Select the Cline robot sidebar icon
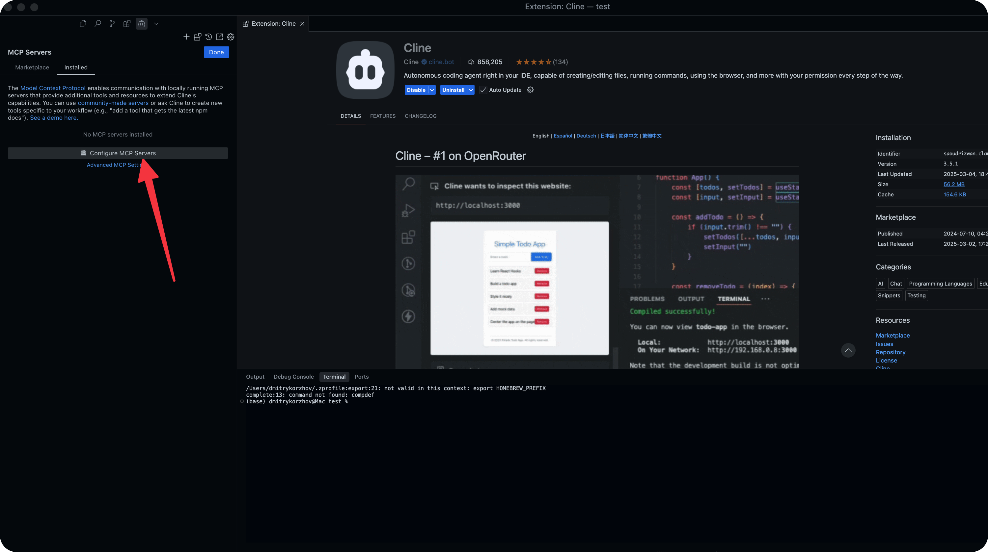The image size is (988, 552). click(x=142, y=24)
